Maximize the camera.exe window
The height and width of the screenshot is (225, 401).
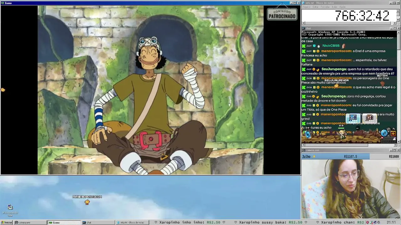[395, 150]
